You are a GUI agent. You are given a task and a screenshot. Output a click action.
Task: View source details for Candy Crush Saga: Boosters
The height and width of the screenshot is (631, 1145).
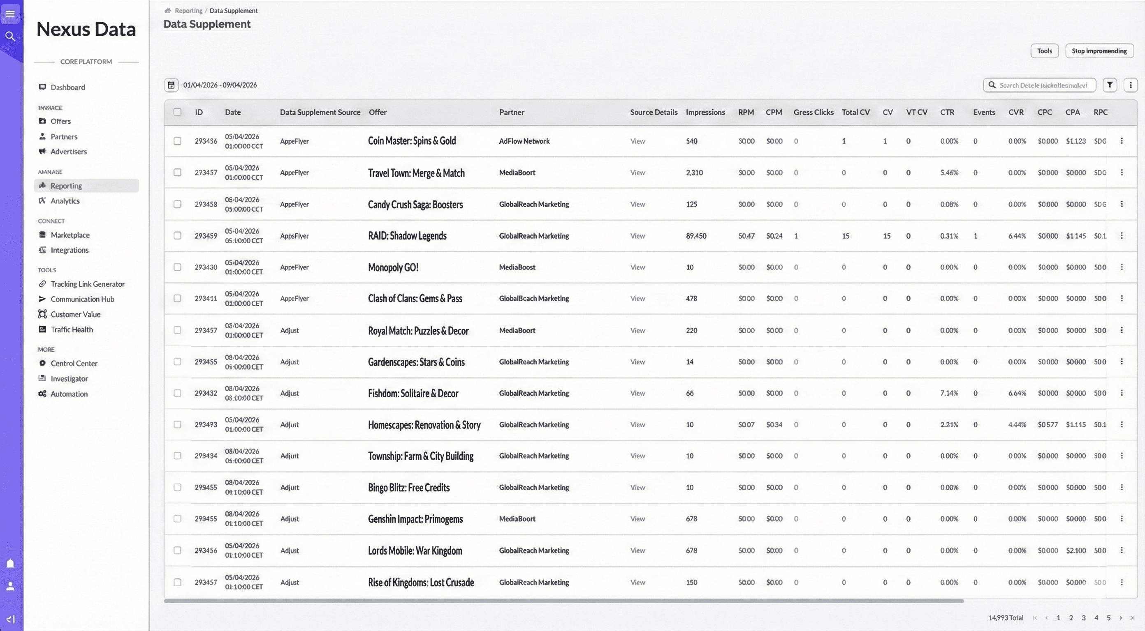pyautogui.click(x=637, y=204)
